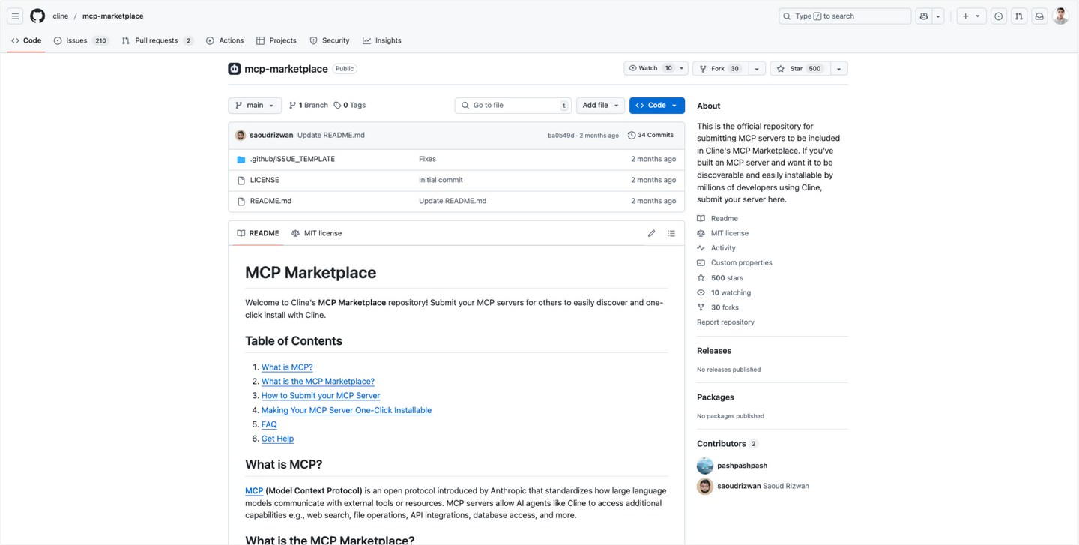Open the global pull requests icon in the header
This screenshot has height=545, width=1079.
(1019, 16)
